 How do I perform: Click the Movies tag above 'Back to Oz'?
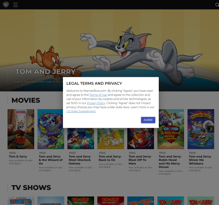pyautogui.click(x=102, y=153)
